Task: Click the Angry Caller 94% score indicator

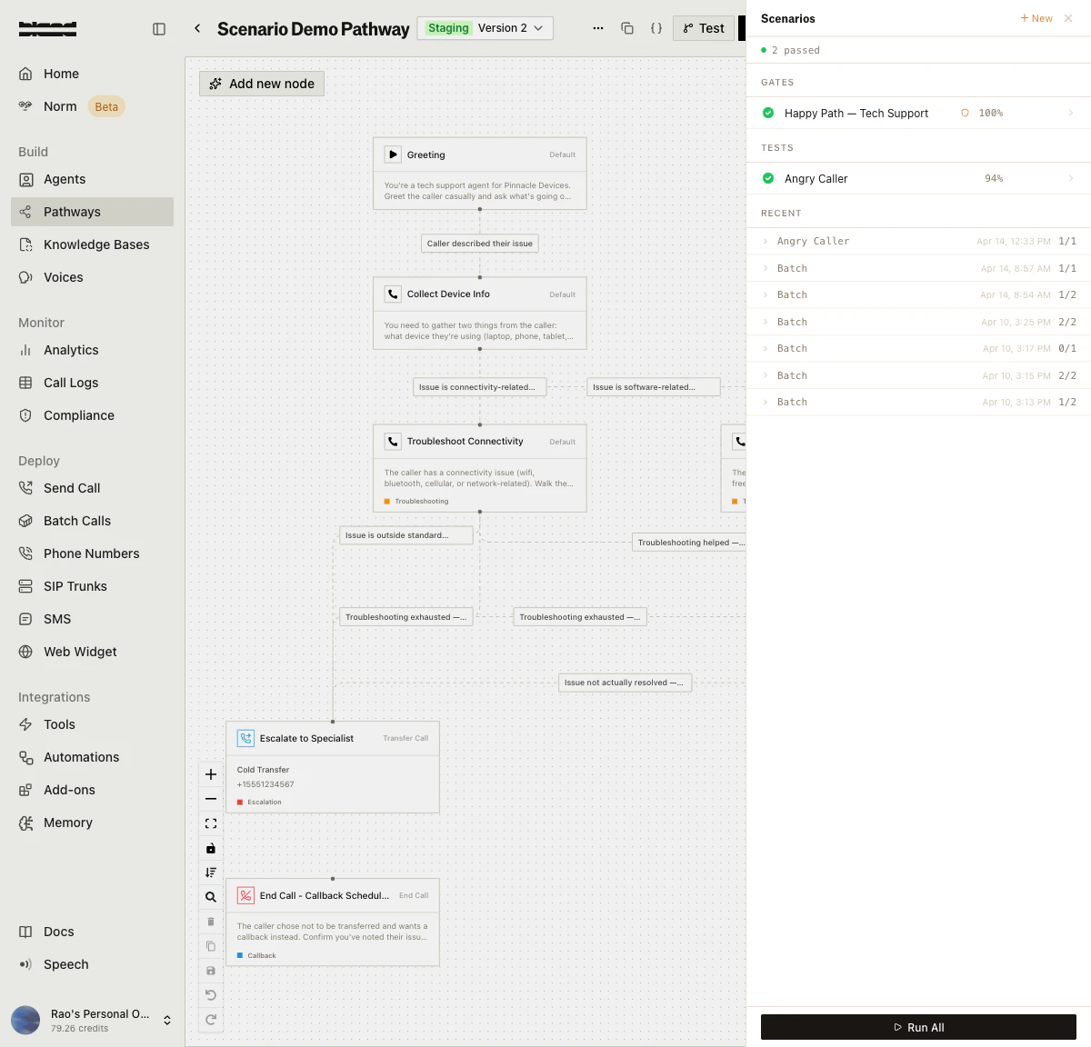Action: tap(994, 178)
